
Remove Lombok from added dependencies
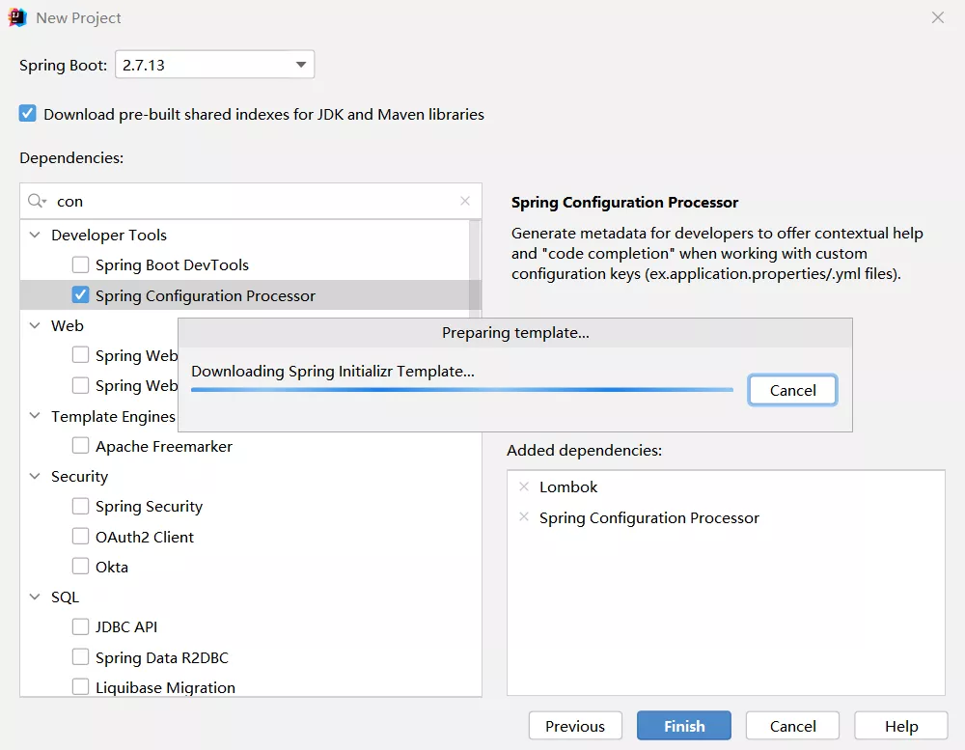click(x=524, y=486)
